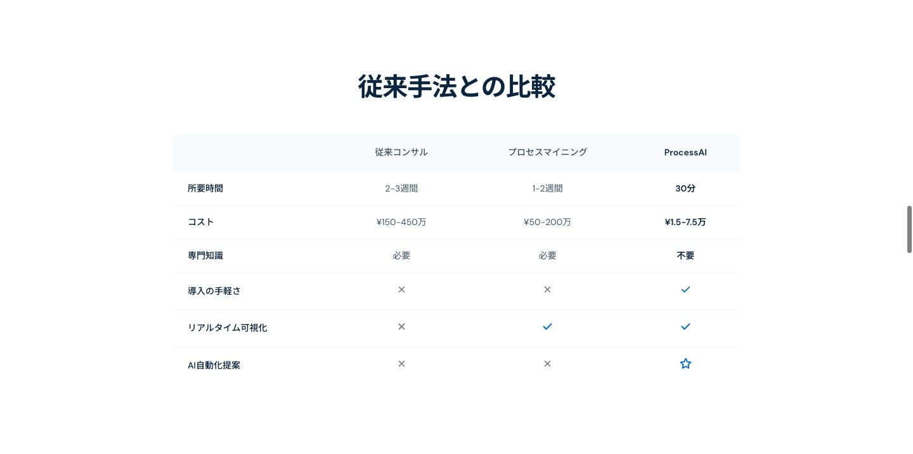Select the 従来コンサル column header
The height and width of the screenshot is (454, 913).
(401, 152)
